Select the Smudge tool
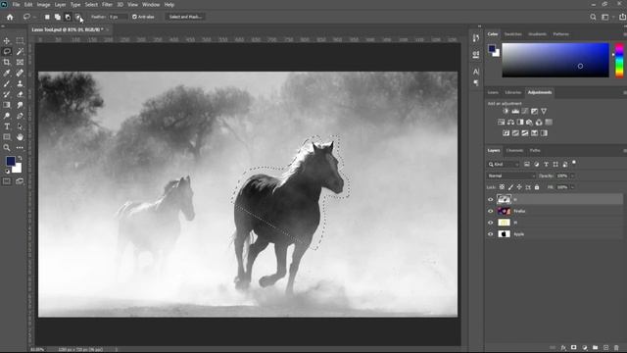This screenshot has height=353, width=627. coord(20,105)
